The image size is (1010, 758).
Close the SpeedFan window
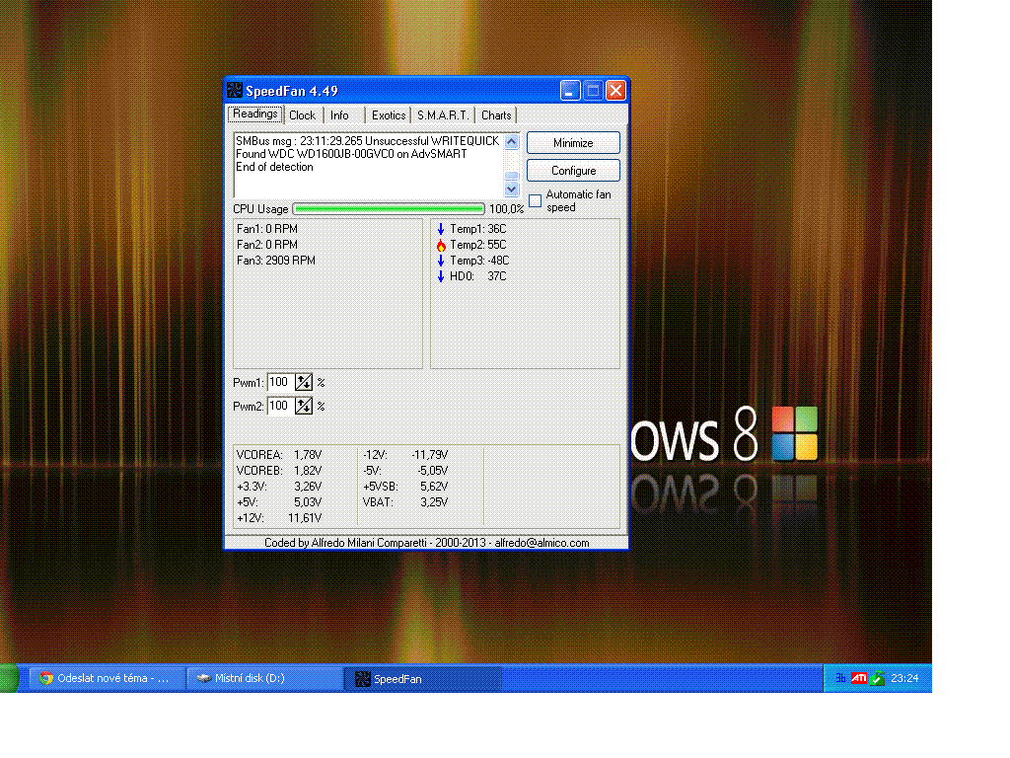615,91
